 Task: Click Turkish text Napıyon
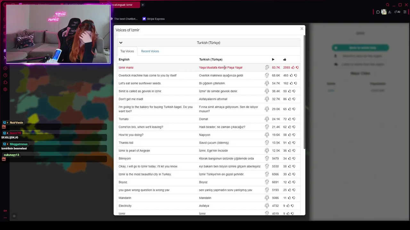205,135
